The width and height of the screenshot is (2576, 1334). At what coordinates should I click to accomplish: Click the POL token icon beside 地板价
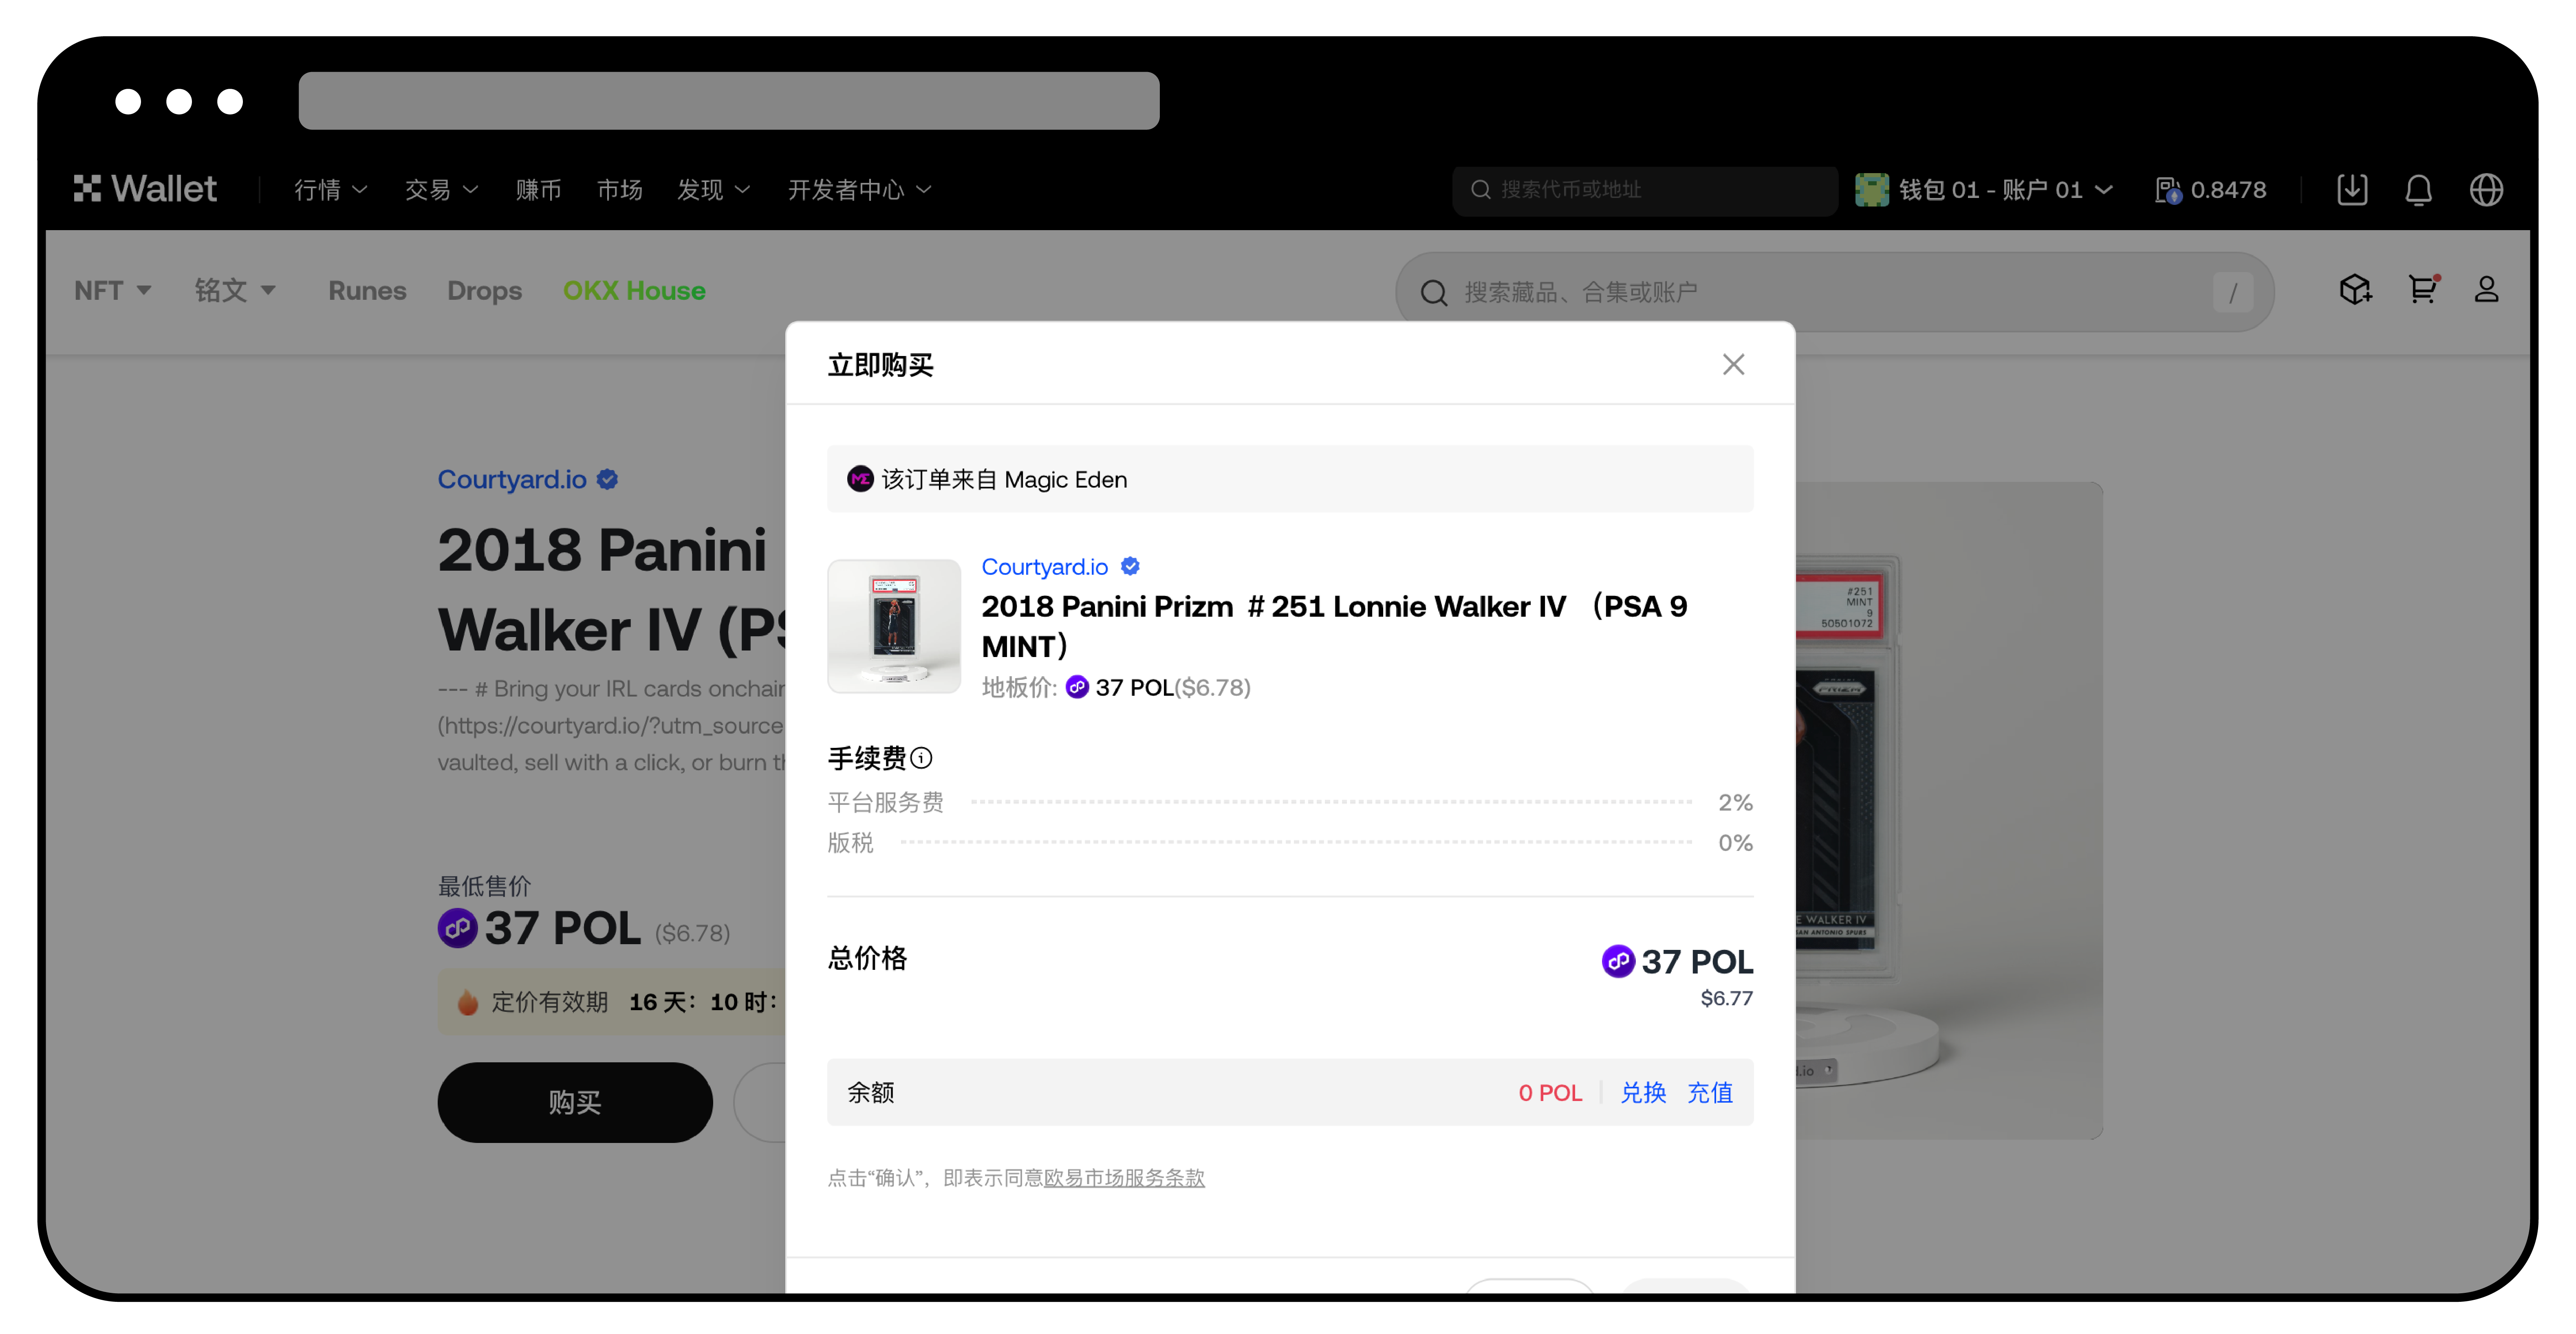(x=1077, y=688)
